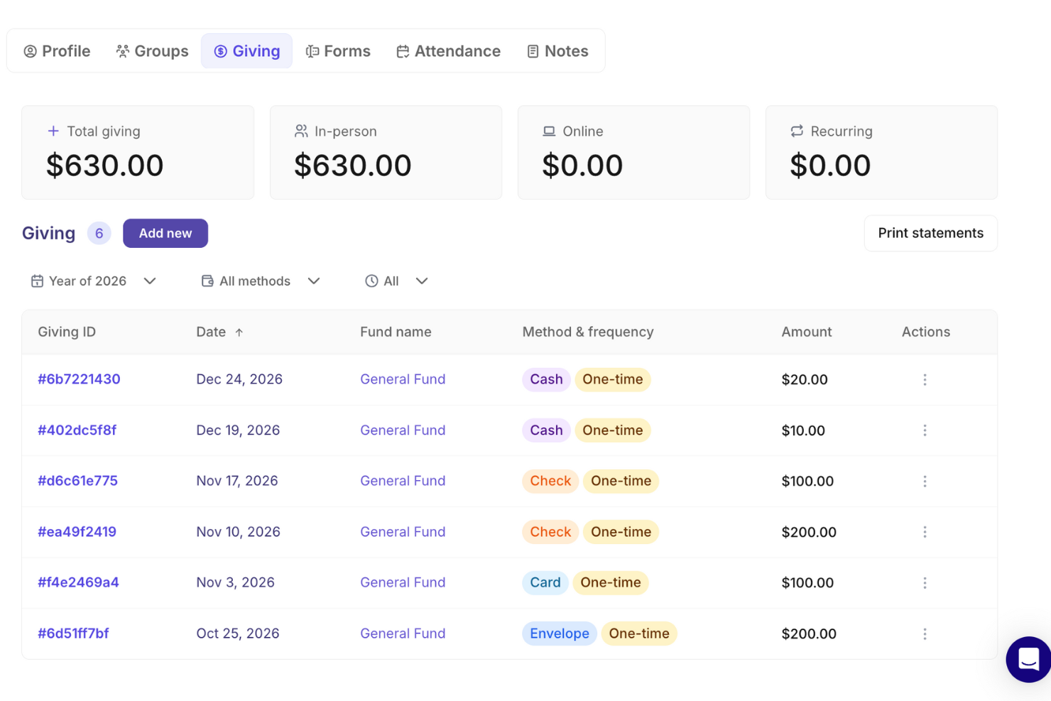Click the Groups people icon
The width and height of the screenshot is (1051, 701).
click(121, 50)
